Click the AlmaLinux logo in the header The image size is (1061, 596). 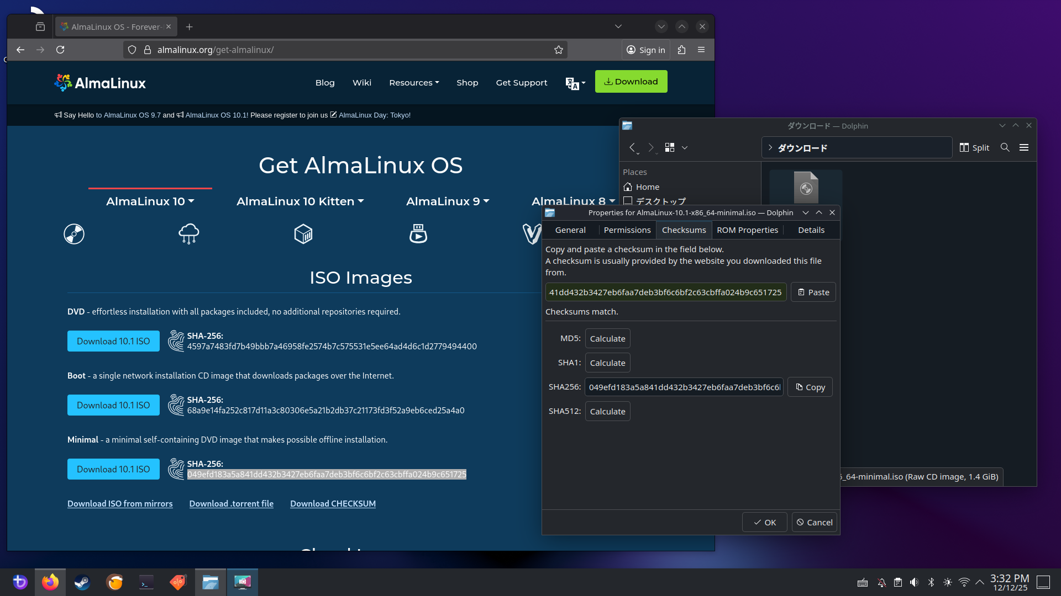[99, 82]
